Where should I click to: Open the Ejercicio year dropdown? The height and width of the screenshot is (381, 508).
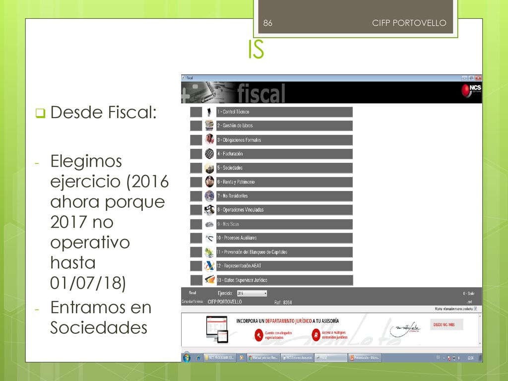(252, 293)
